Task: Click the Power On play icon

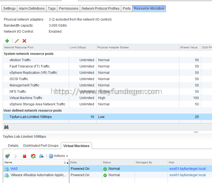Action: pos(16,156)
